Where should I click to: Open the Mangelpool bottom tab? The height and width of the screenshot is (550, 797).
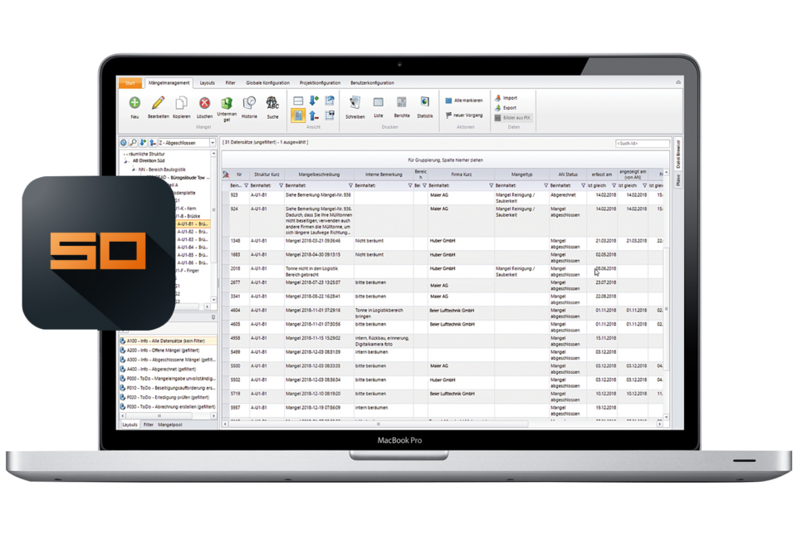tap(169, 425)
